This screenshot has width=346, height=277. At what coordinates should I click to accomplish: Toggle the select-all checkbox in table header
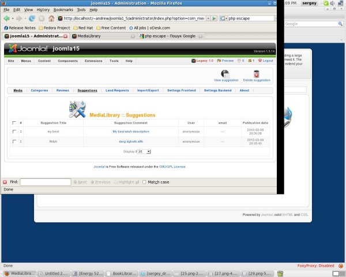pos(14,122)
